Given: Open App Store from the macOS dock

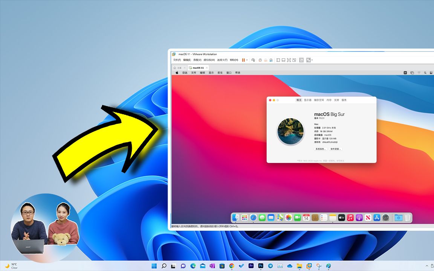Looking at the screenshot, I should coord(377,218).
